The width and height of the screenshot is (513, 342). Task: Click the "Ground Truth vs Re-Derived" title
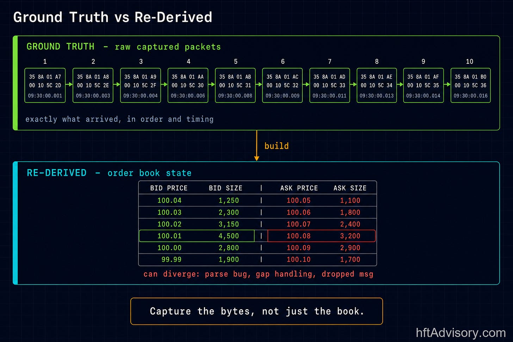point(113,17)
